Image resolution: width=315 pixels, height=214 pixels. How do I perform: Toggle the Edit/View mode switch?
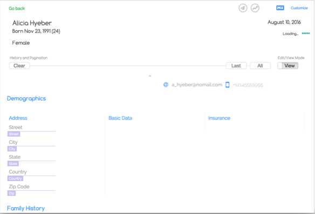click(287, 66)
